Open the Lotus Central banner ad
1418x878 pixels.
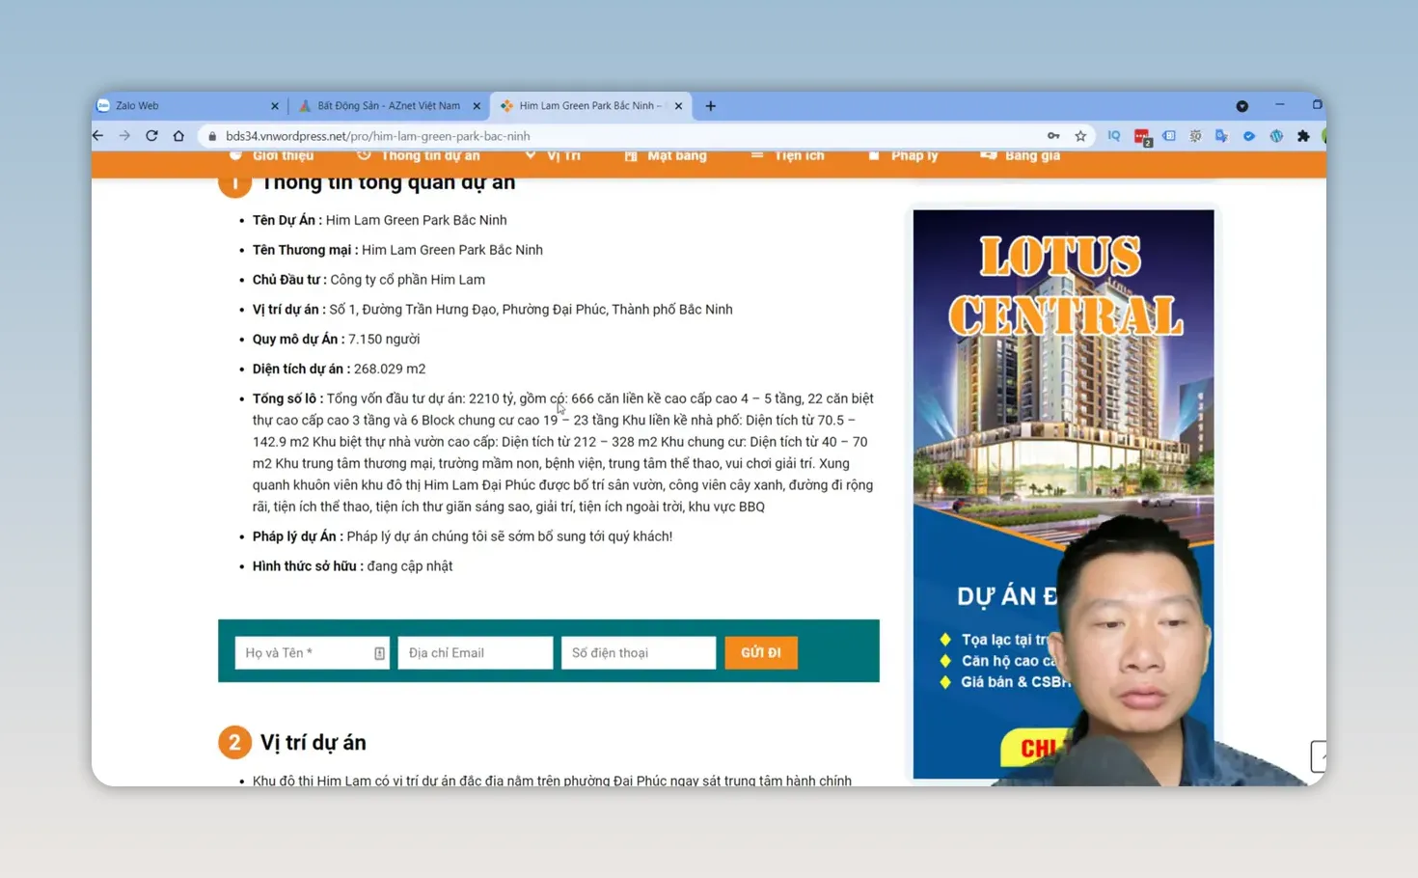[x=1063, y=493]
